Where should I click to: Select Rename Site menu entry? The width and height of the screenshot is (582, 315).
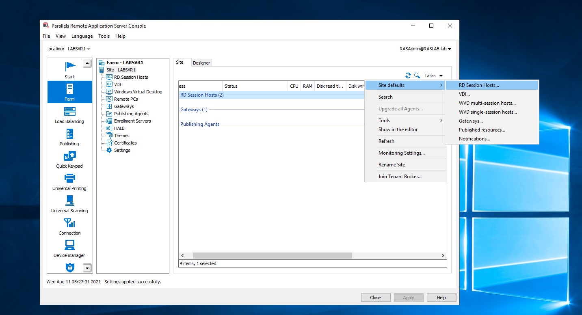tap(405, 165)
